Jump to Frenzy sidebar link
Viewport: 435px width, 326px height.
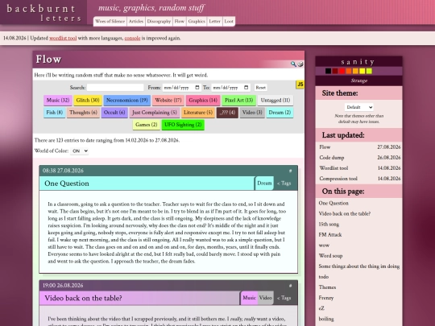coord(326,298)
